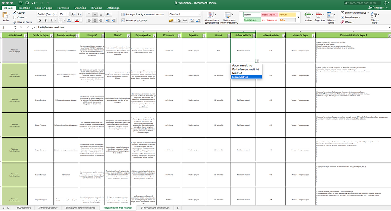Click the Coller paste icon
The height and width of the screenshot is (211, 391).
[x=6, y=16]
